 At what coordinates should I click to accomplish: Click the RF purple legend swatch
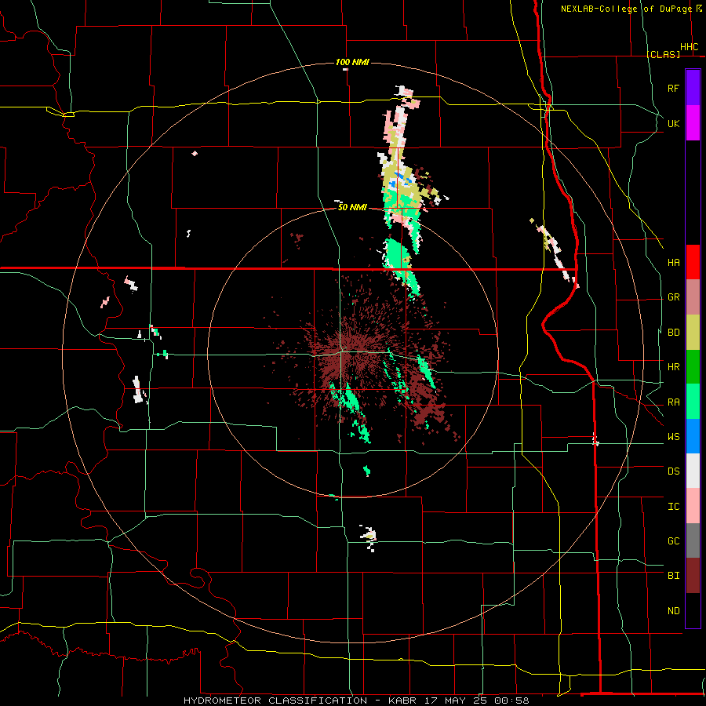(x=693, y=88)
